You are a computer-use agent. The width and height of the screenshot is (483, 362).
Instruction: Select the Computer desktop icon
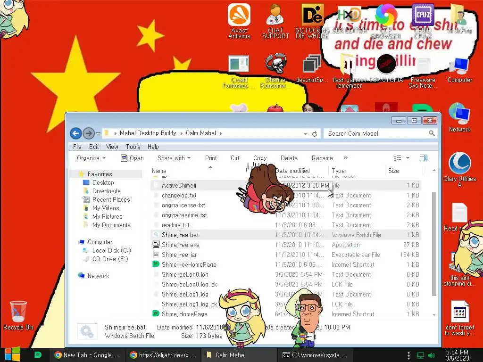[x=459, y=70]
